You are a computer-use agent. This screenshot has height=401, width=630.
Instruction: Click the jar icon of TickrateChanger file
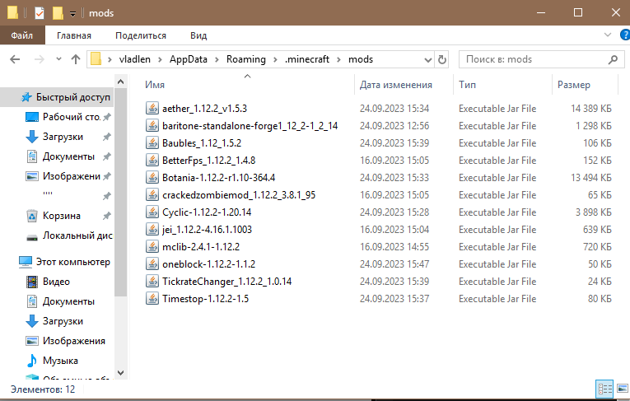coord(152,282)
